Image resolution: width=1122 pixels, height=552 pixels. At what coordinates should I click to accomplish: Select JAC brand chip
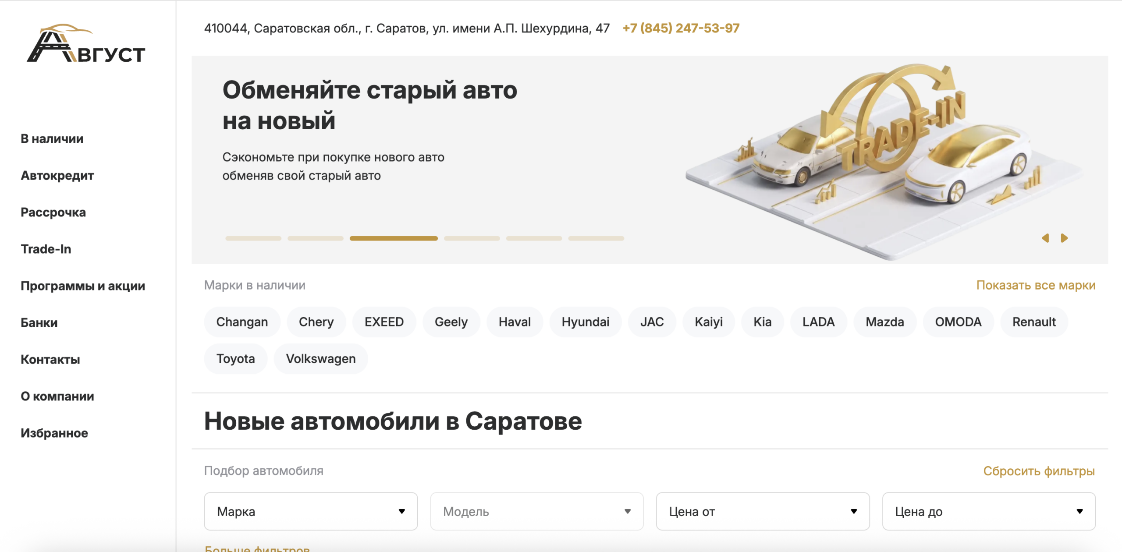tap(652, 322)
